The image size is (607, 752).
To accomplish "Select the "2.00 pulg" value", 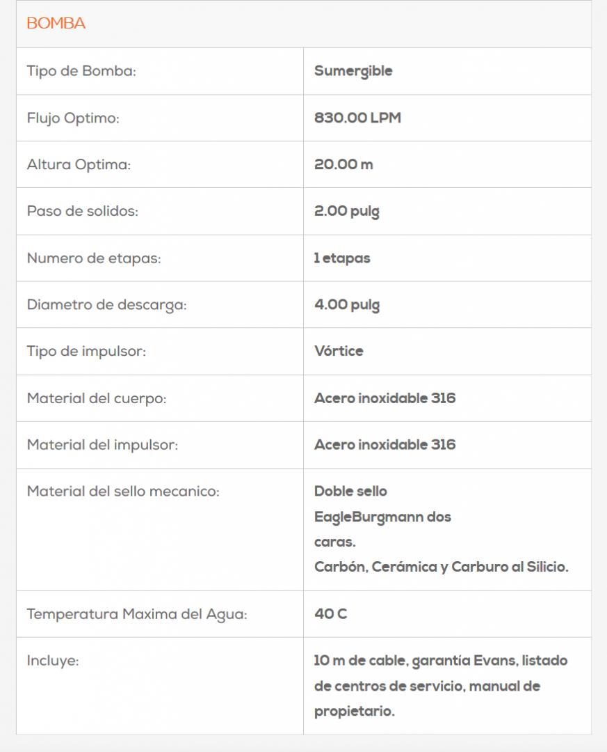I will coord(347,211).
